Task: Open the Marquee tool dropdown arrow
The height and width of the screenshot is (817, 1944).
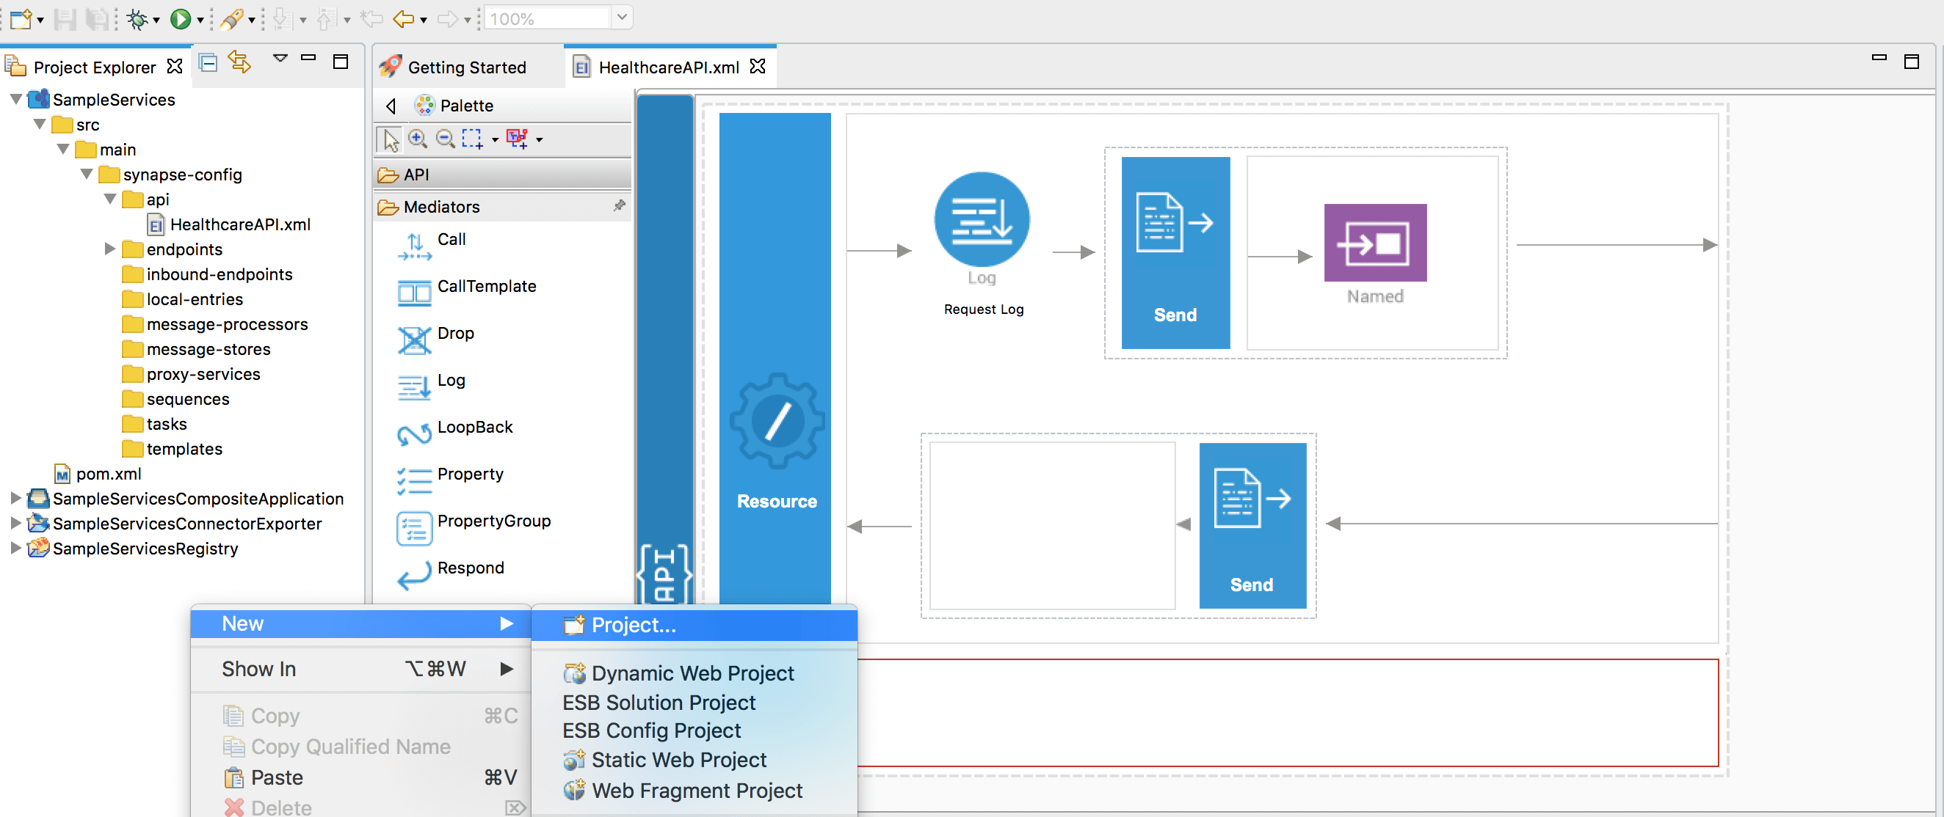Action: pyautogui.click(x=495, y=139)
